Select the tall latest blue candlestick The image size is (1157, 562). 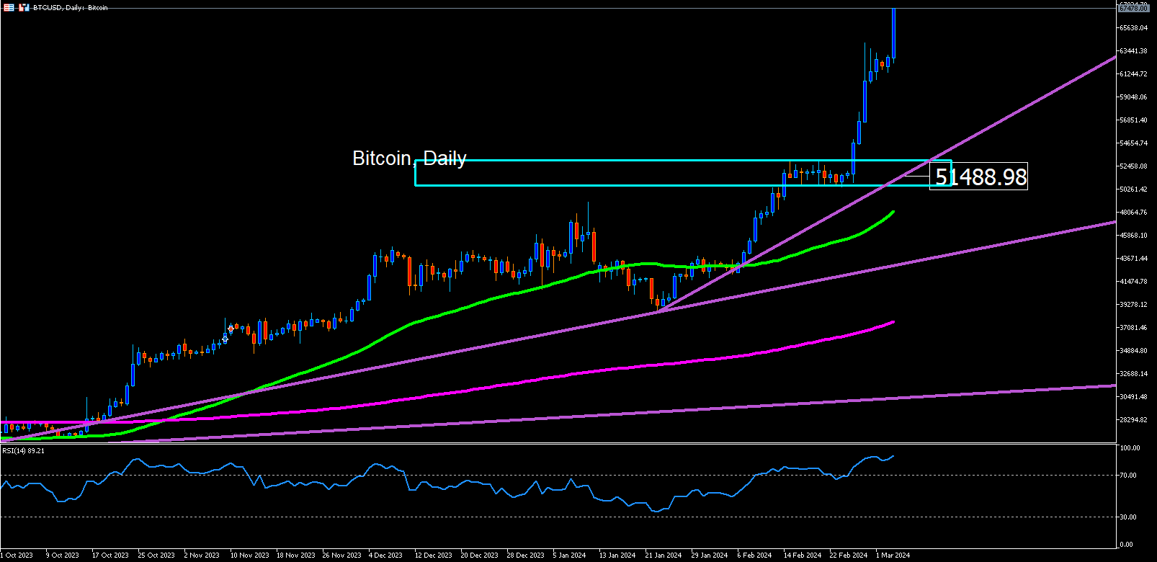[893, 33]
